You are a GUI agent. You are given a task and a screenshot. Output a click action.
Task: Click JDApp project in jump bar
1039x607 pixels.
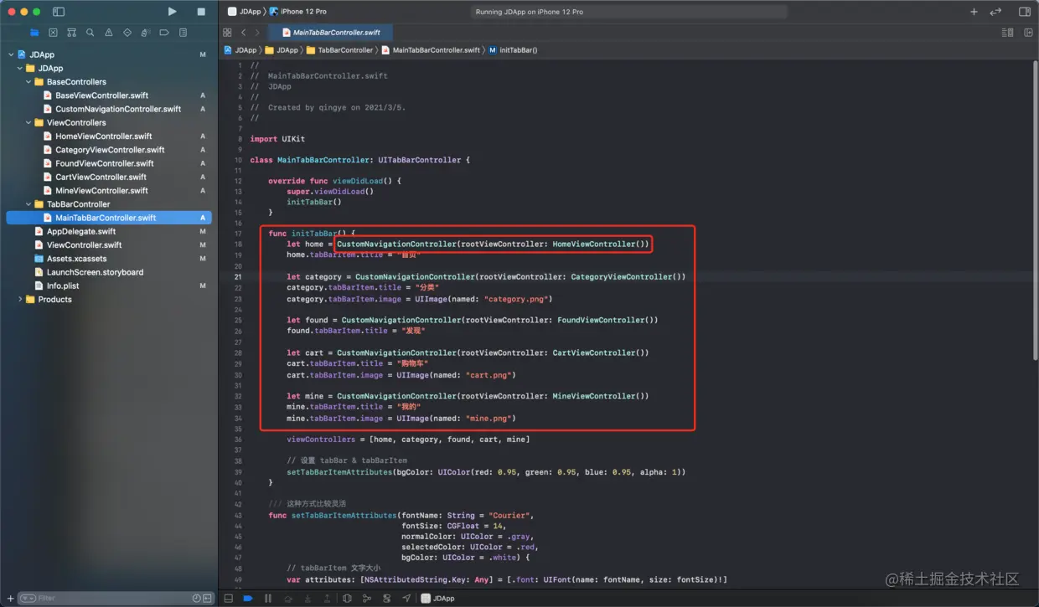coord(240,50)
